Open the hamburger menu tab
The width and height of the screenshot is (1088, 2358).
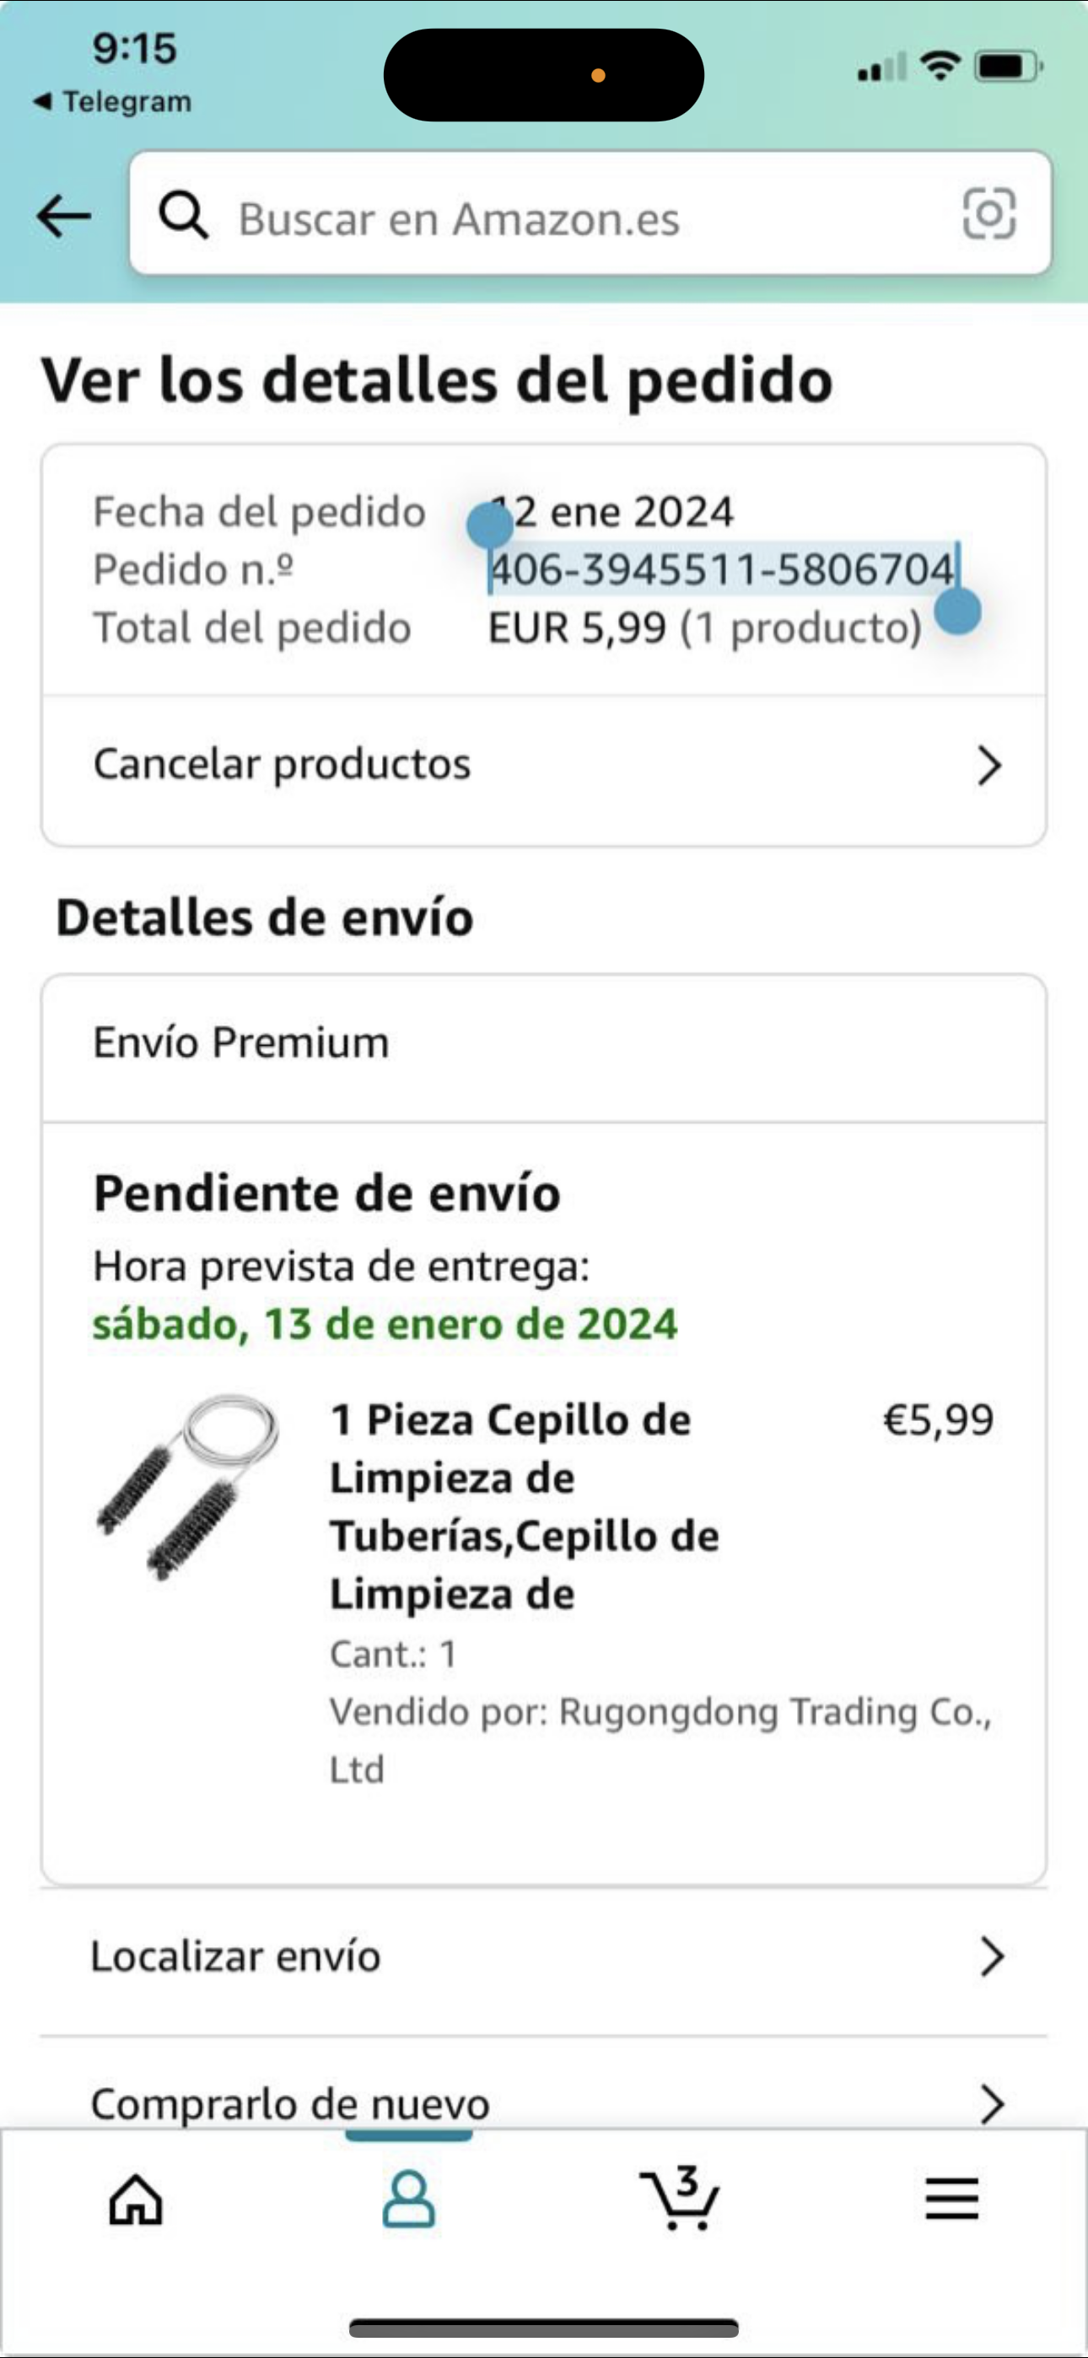[951, 2199]
